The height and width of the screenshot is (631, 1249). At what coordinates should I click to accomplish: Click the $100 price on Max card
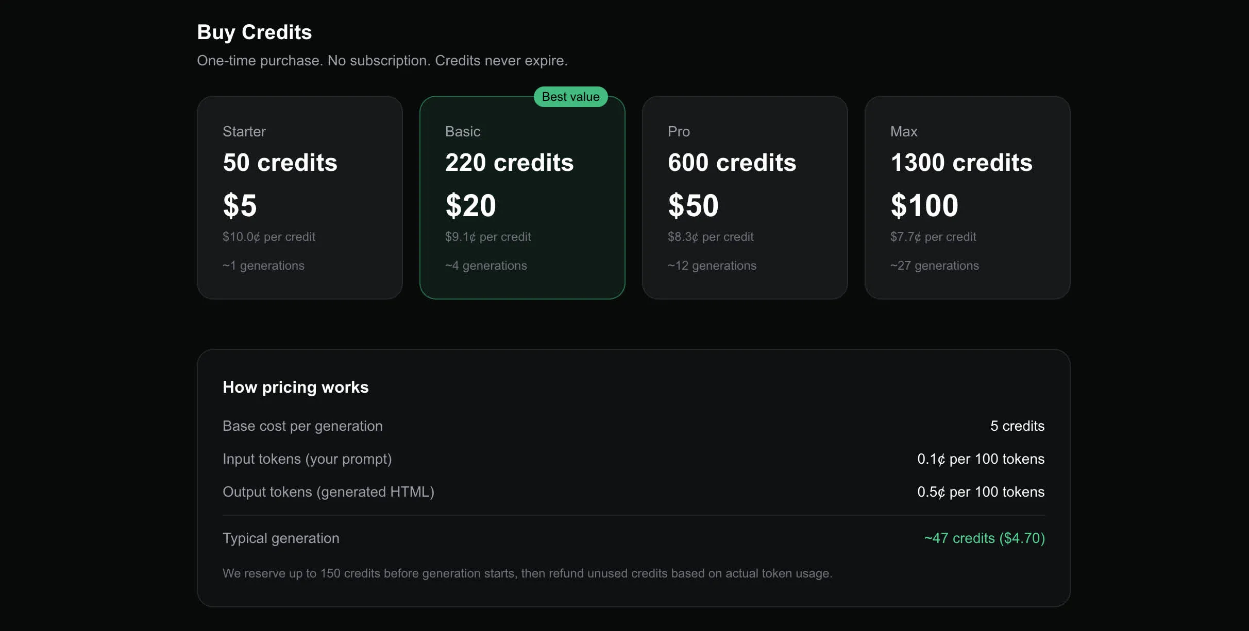[x=924, y=205]
